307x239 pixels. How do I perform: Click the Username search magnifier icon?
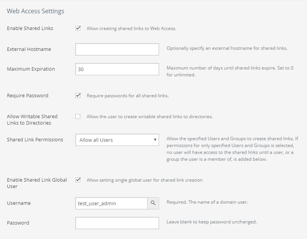click(153, 203)
